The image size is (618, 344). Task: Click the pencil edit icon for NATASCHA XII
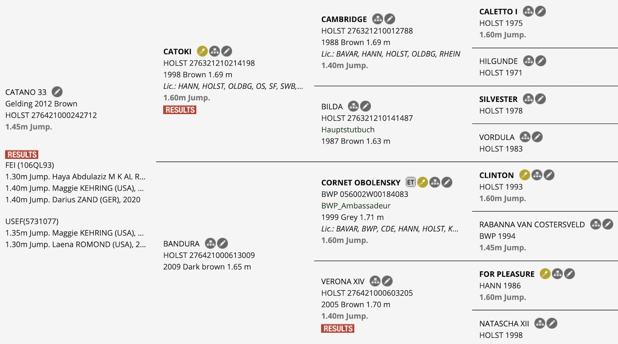[x=552, y=323]
